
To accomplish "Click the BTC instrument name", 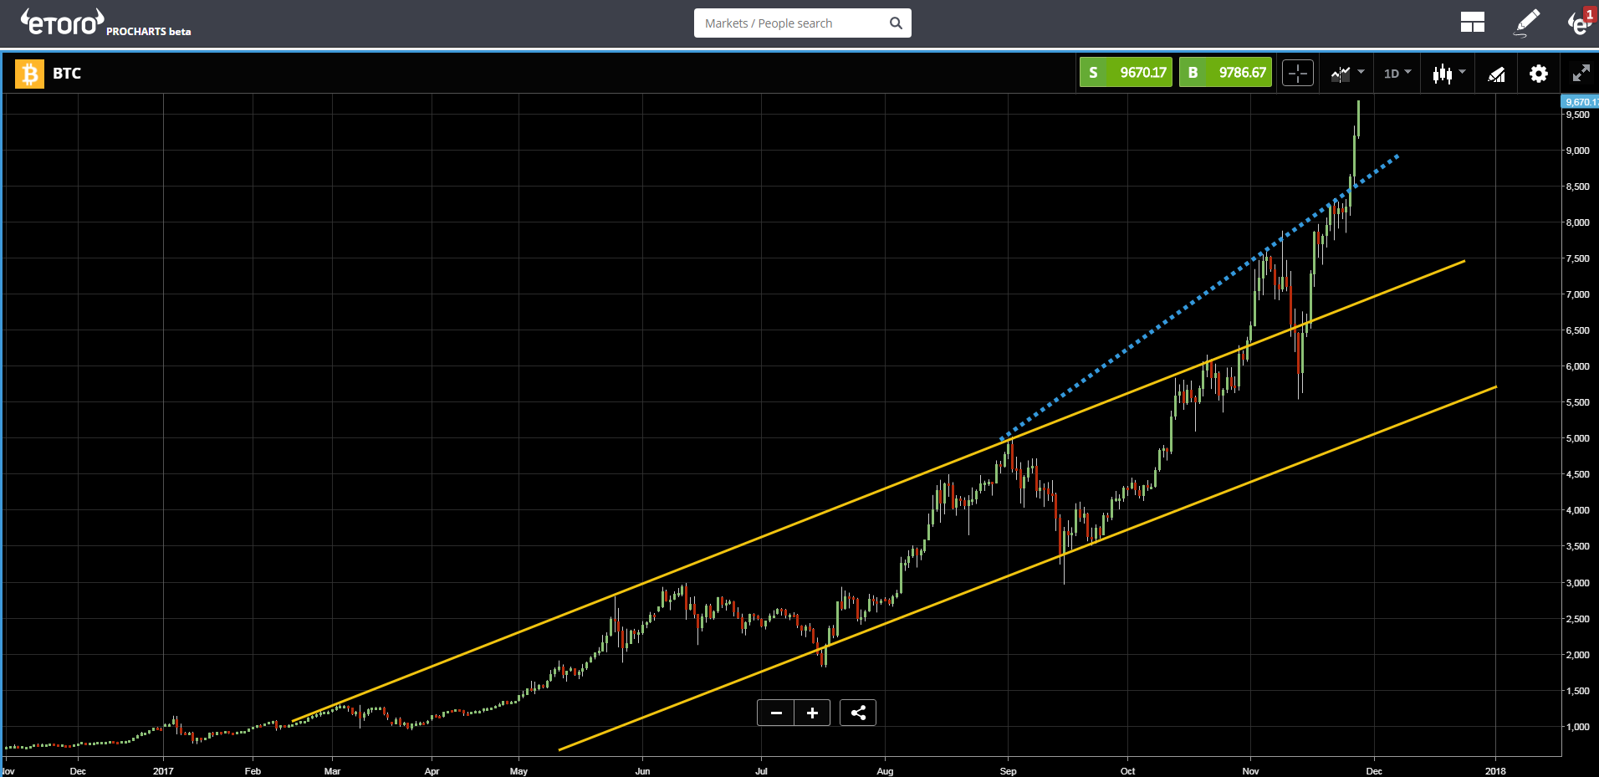I will 67,74.
